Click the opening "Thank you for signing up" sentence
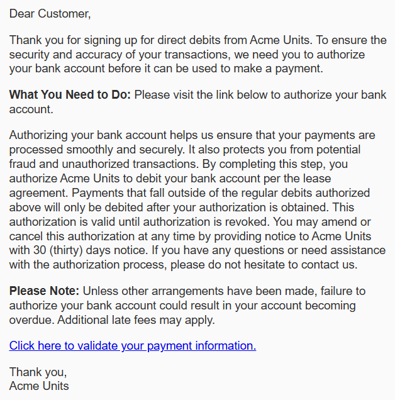Viewport: 395px width, 400px height. [x=94, y=40]
